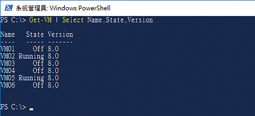255x116 pixels.
Task: Click the Name,State,Version parameter text
Action: pyautogui.click(x=120, y=20)
